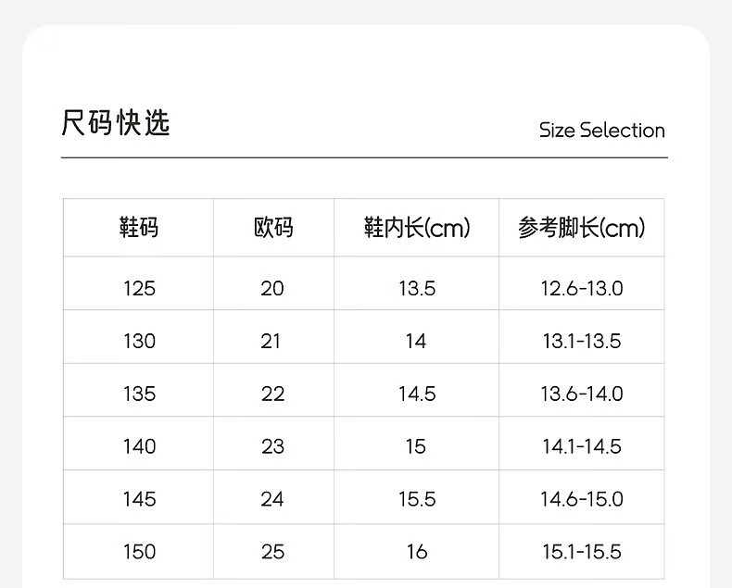Select shoe size 125 cell

click(139, 288)
